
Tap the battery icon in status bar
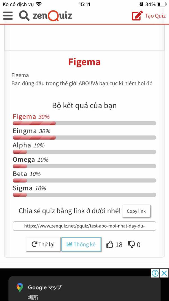pos(161,4)
